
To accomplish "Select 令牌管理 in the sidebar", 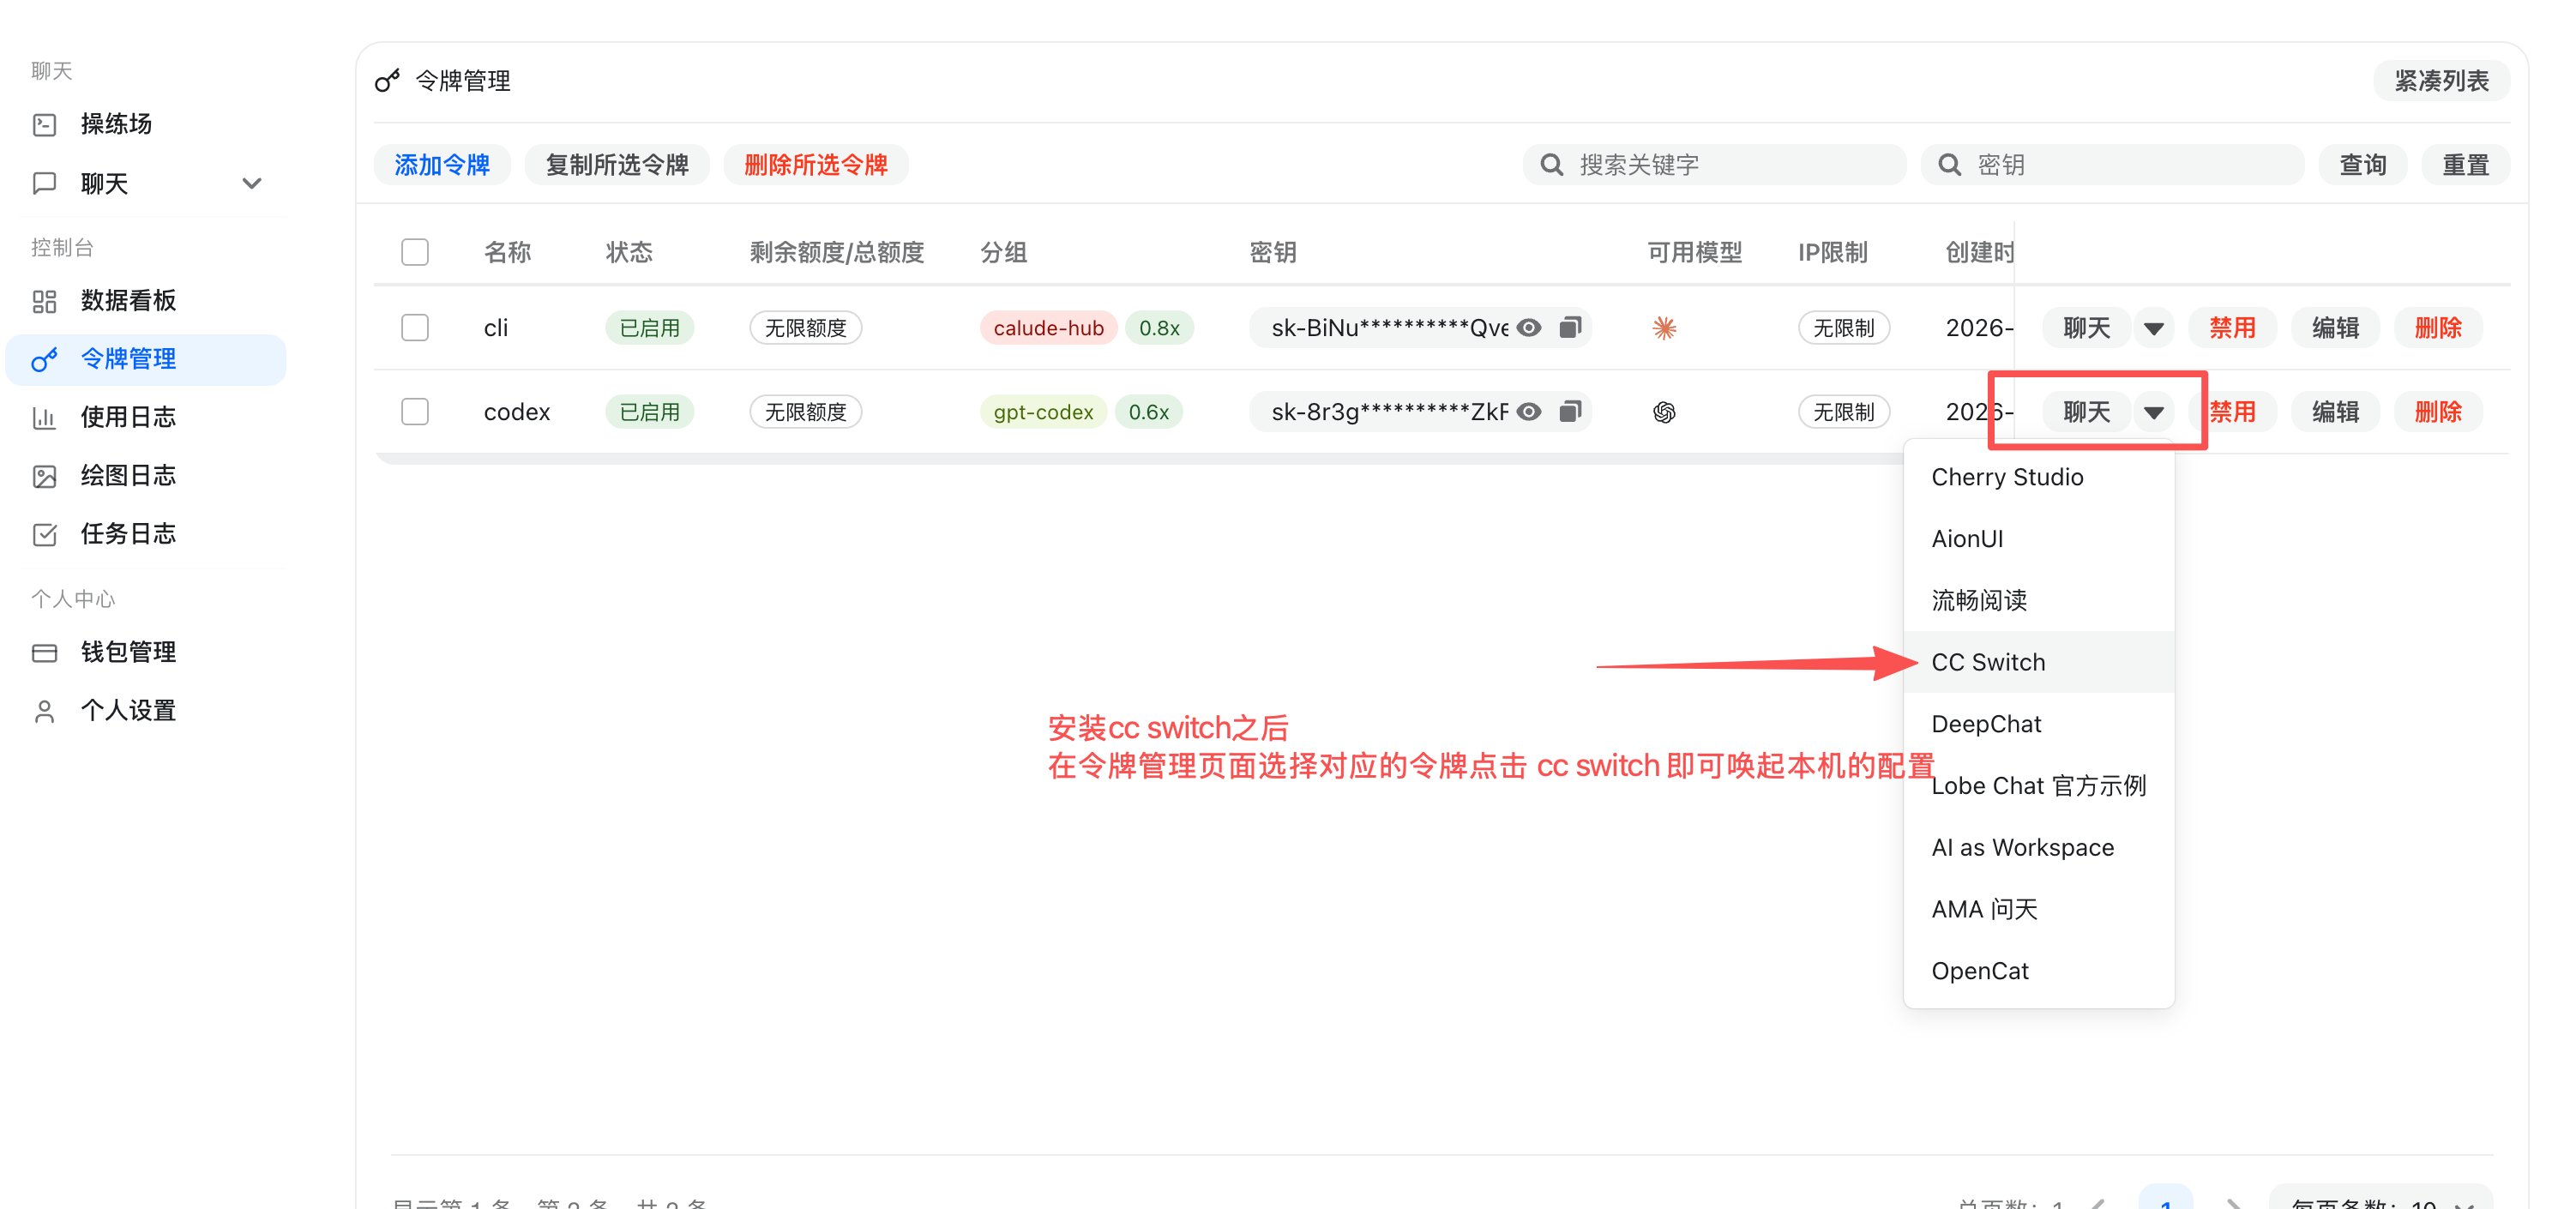I will [x=145, y=358].
